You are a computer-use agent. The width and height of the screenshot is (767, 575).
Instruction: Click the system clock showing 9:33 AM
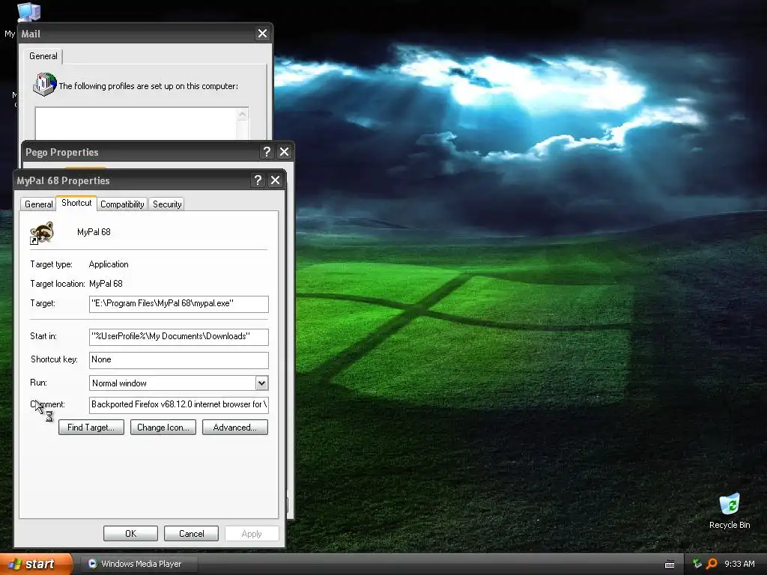(x=739, y=564)
